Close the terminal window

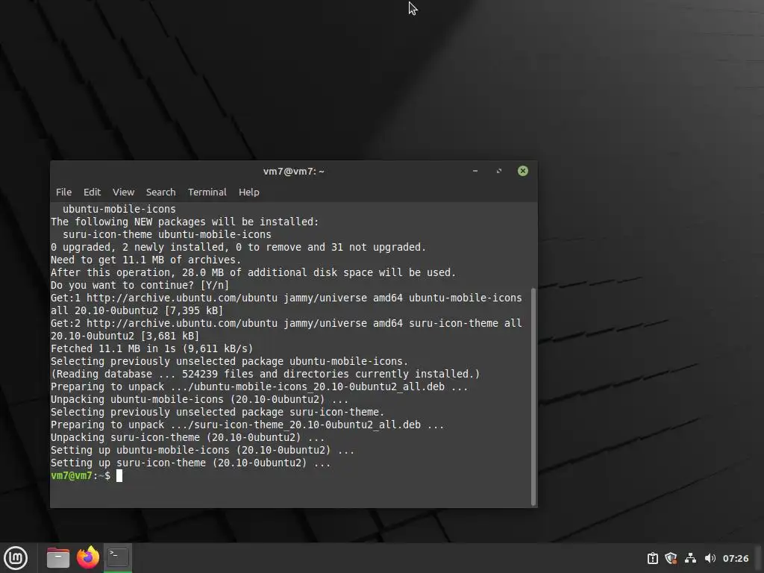point(523,171)
